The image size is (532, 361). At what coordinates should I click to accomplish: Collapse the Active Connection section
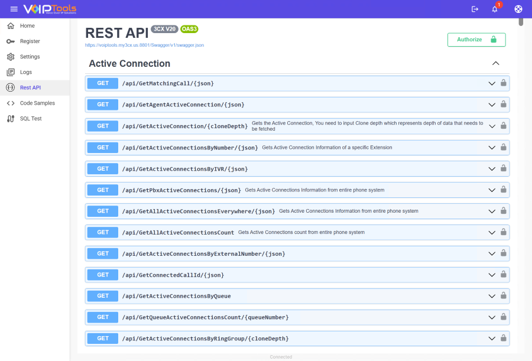pos(495,64)
